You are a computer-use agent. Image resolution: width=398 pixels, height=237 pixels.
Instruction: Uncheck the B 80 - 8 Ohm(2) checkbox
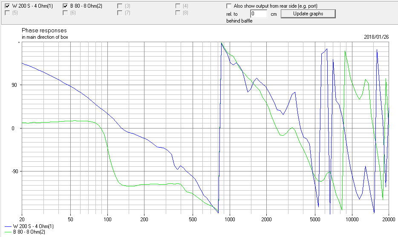click(65, 6)
